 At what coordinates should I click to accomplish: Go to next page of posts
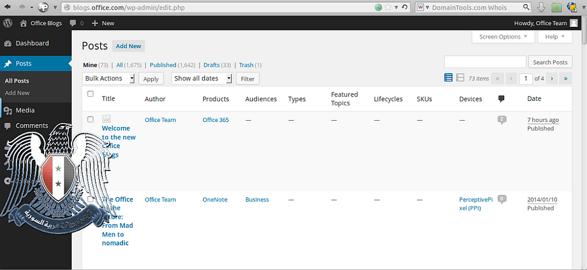[552, 78]
